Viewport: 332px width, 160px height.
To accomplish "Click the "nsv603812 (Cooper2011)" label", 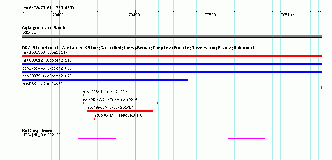I will coord(47,60).
